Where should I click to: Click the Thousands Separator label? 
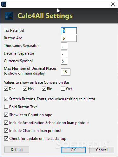[21, 46]
